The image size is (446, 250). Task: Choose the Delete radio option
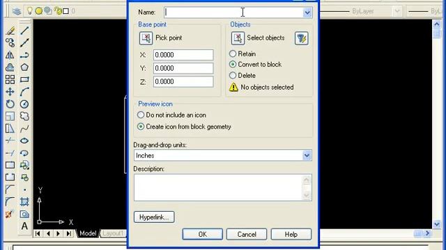(x=233, y=75)
